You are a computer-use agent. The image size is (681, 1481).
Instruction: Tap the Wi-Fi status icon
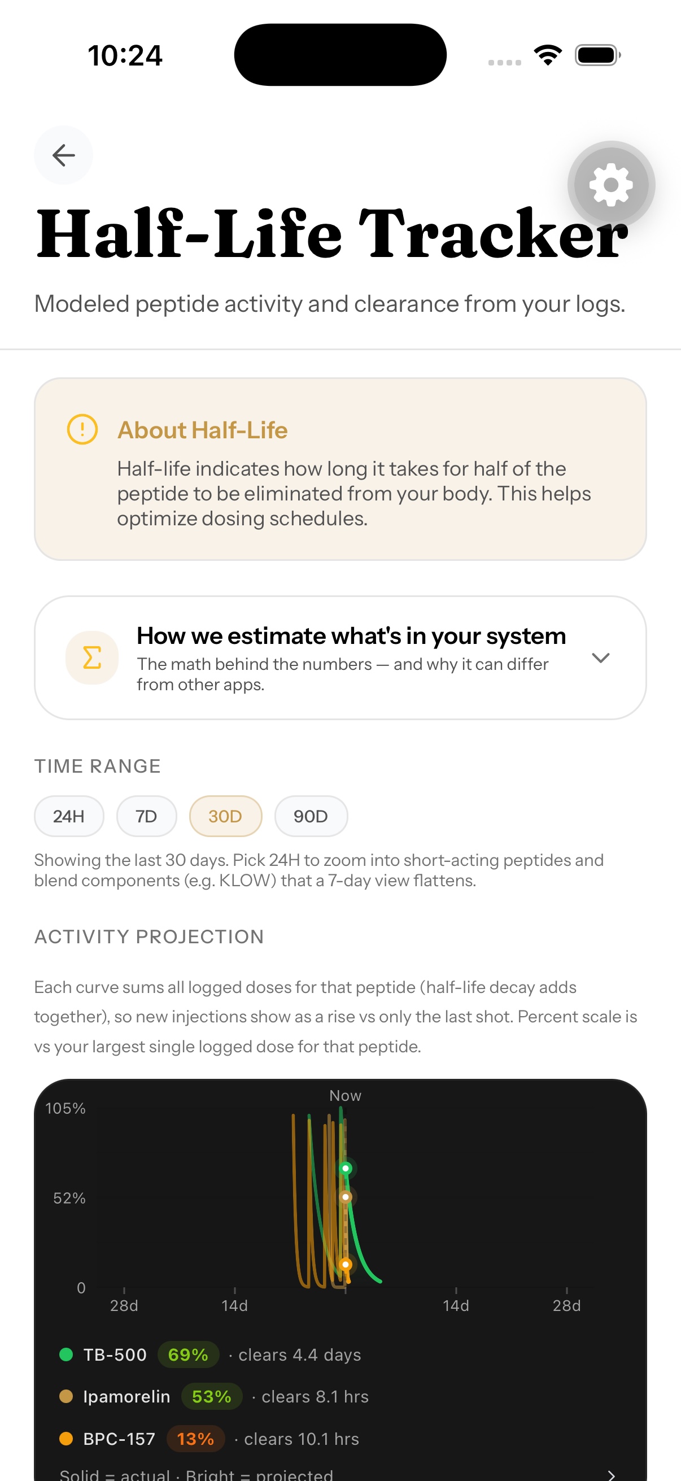[548, 55]
